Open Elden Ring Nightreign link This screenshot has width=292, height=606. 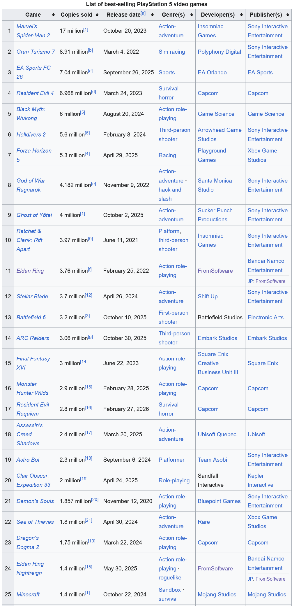point(30,568)
